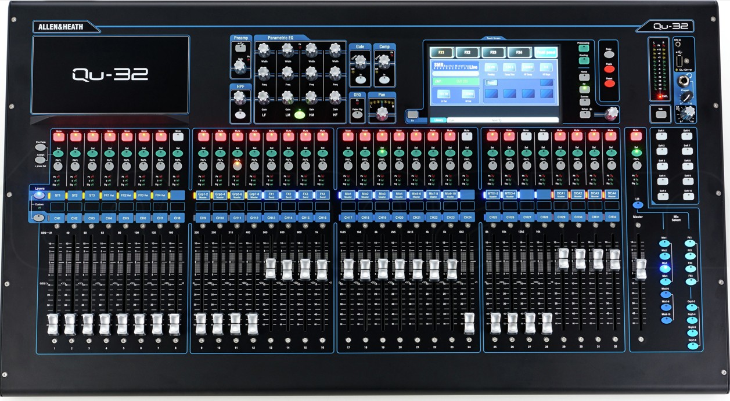Toggle the lit green Parametric EQ In button
Screen dimensions: 730x401
click(299, 115)
